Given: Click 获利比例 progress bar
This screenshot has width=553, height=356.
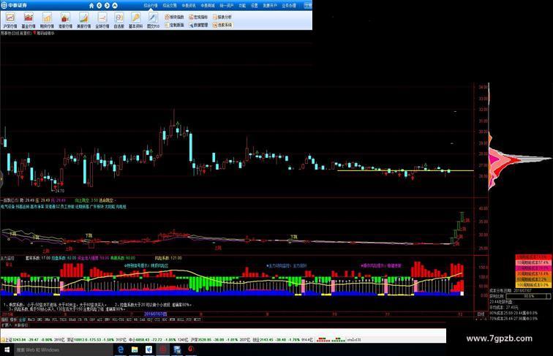Looking at the screenshot, I should tap(528, 297).
